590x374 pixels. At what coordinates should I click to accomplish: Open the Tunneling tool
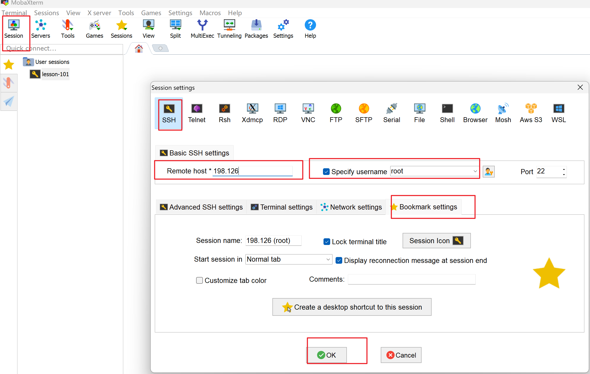point(229,28)
